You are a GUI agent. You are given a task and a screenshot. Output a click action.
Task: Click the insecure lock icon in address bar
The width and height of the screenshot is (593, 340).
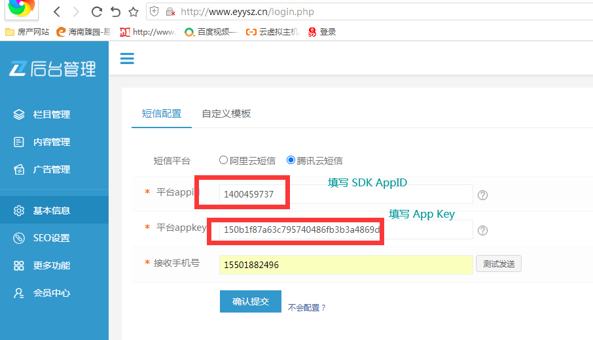[170, 12]
